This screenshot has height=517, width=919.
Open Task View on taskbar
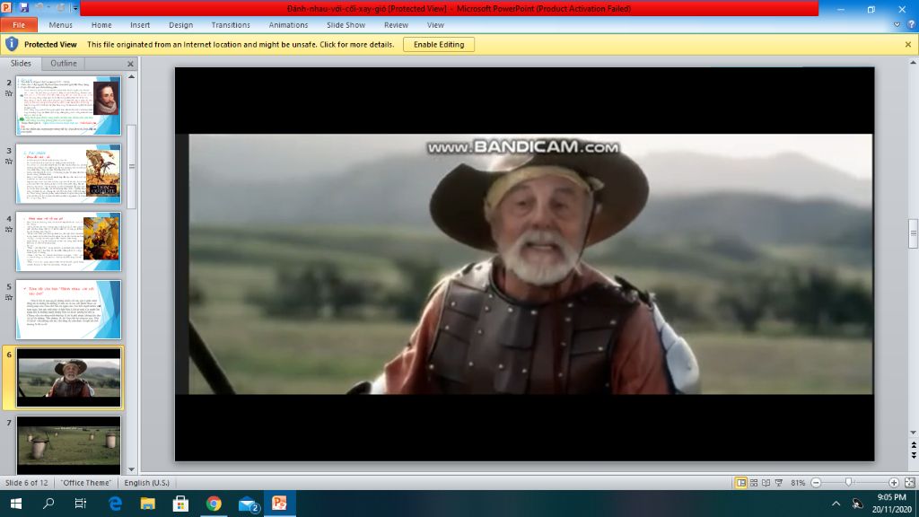pyautogui.click(x=81, y=504)
